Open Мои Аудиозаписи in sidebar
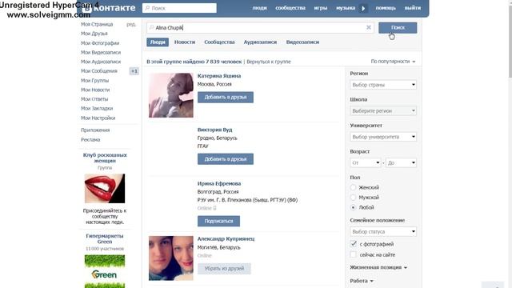The image size is (512, 288). coord(101,62)
